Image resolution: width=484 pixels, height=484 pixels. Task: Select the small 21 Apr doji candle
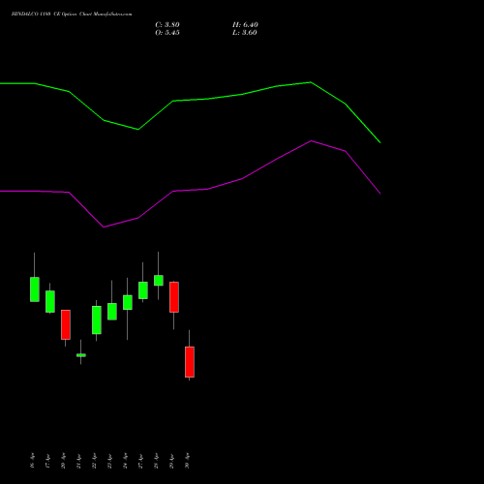pyautogui.click(x=81, y=355)
